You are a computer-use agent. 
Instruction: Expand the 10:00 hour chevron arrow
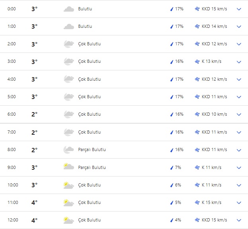click(x=239, y=185)
